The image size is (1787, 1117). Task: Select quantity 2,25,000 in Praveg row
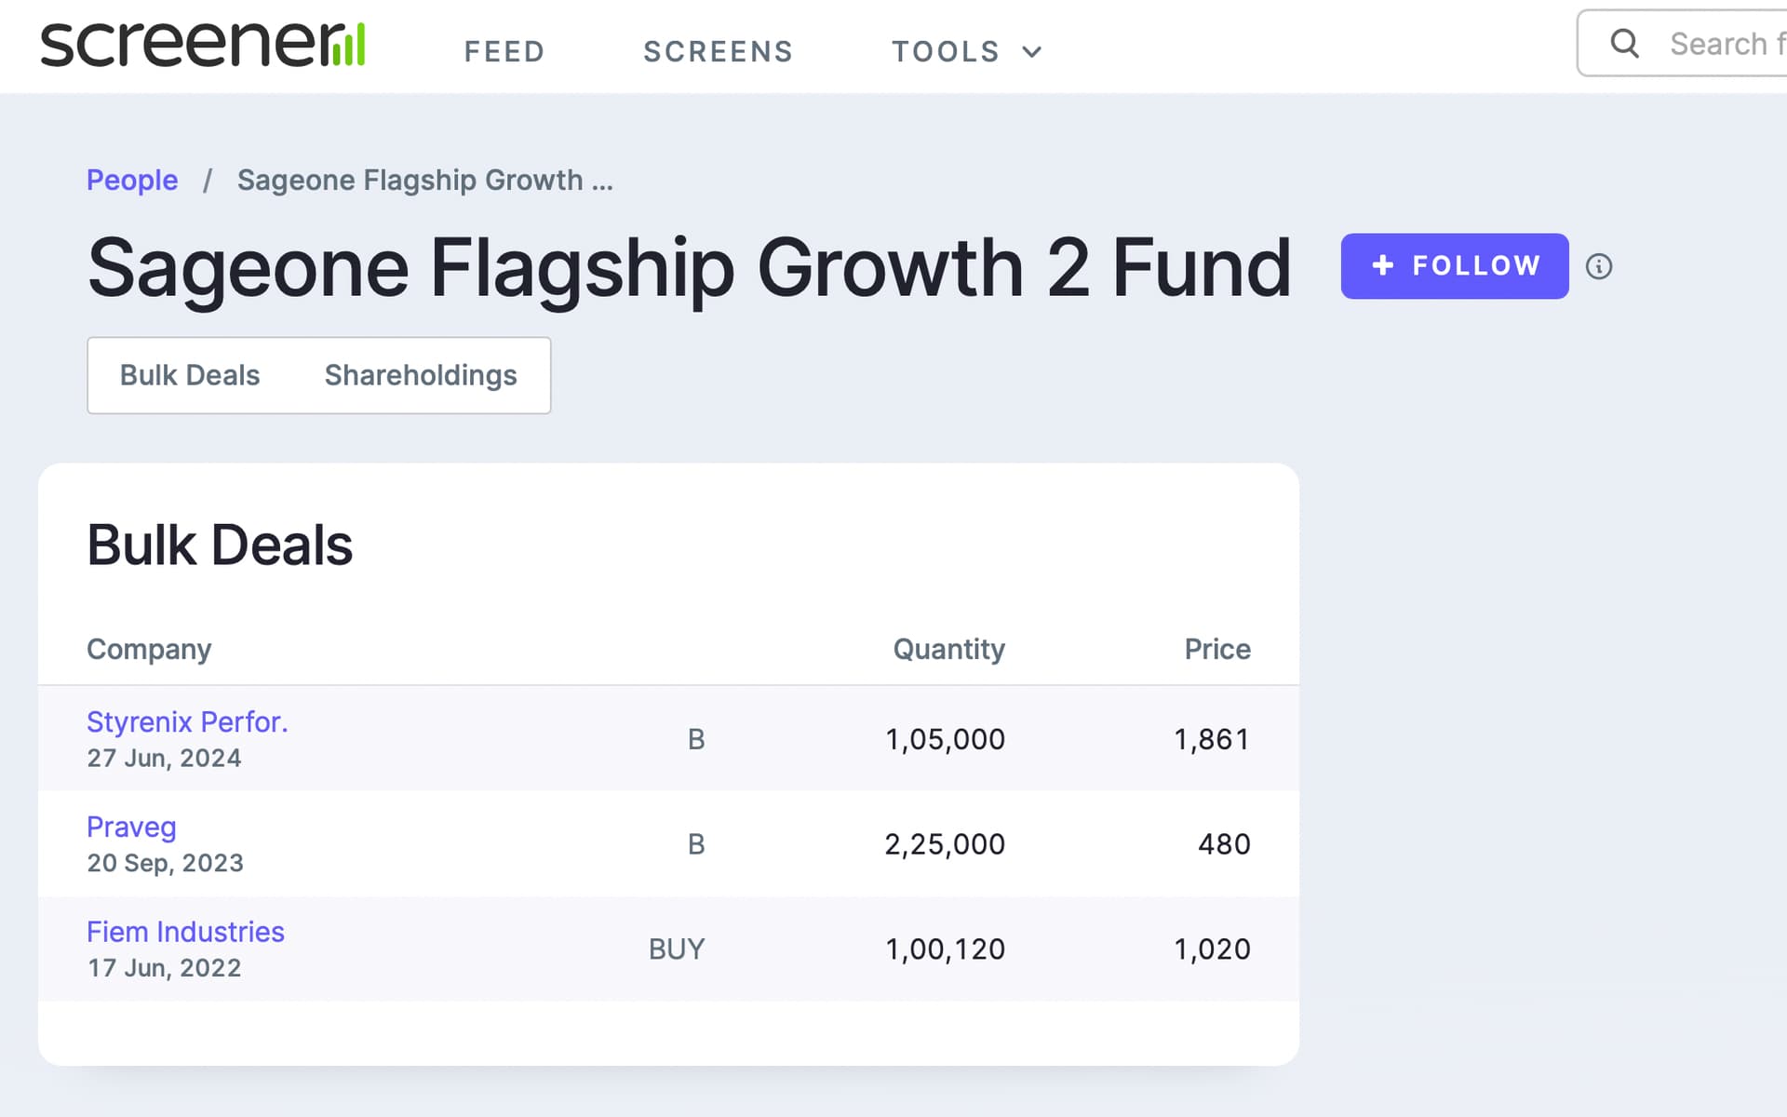[x=945, y=844]
